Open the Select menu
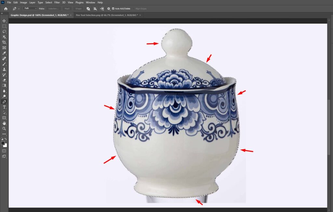 [49, 3]
